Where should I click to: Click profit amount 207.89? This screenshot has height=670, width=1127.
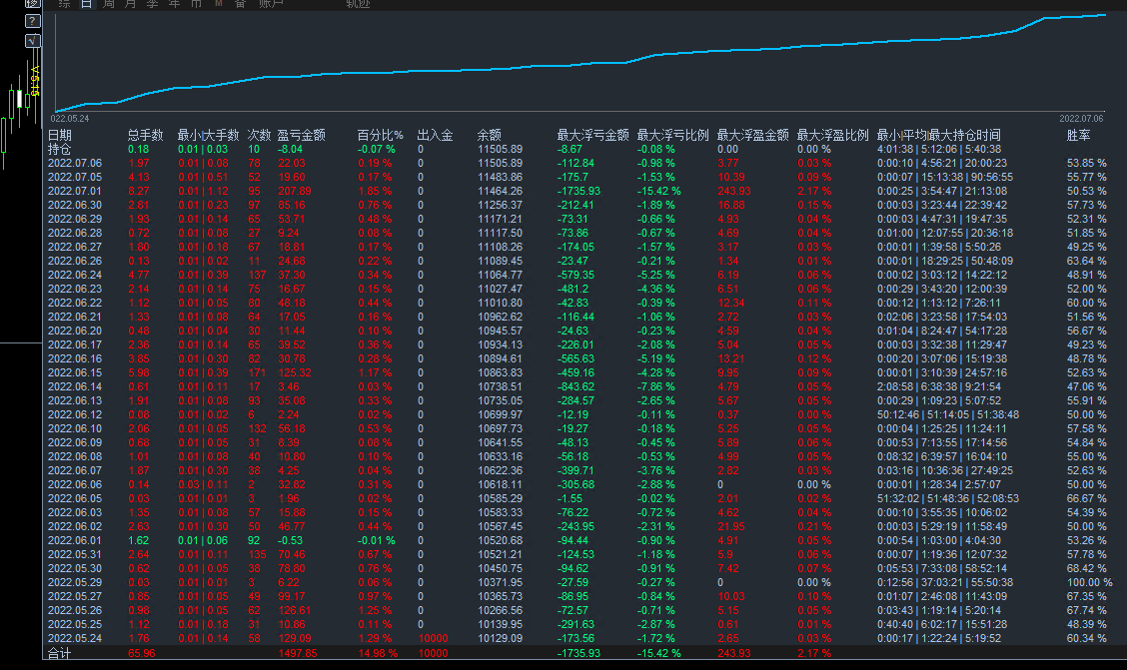pos(295,191)
